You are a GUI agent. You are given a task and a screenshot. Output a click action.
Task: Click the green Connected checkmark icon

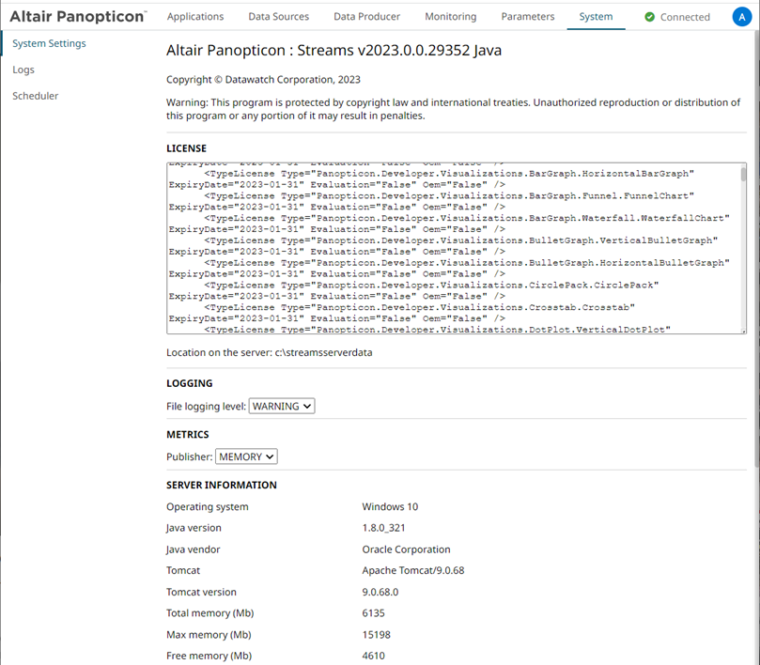(649, 17)
